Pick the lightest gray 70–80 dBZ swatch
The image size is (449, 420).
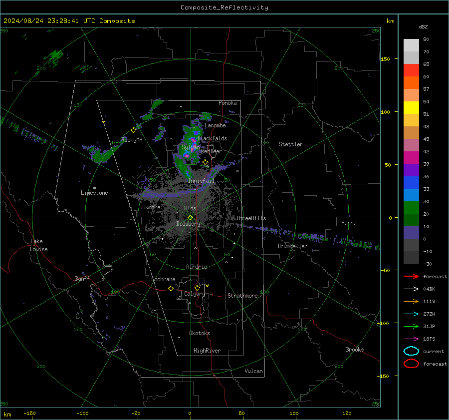coord(411,45)
